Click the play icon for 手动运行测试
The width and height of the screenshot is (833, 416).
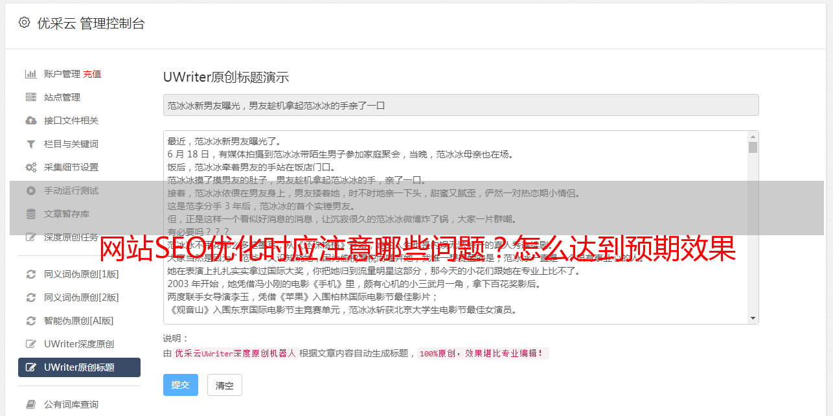point(30,191)
